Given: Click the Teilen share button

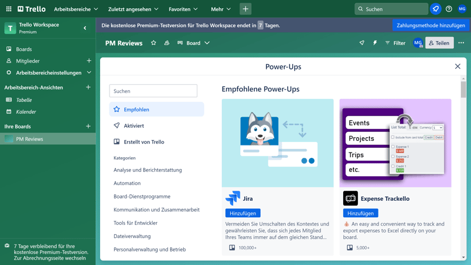Looking at the screenshot, I should 439,43.
